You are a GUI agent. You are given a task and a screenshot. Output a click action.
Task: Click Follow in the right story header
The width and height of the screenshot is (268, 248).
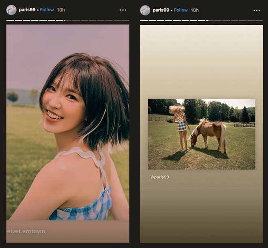(181, 10)
